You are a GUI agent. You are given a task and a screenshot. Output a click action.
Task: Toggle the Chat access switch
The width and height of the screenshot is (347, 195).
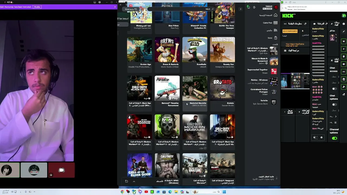[334, 89]
